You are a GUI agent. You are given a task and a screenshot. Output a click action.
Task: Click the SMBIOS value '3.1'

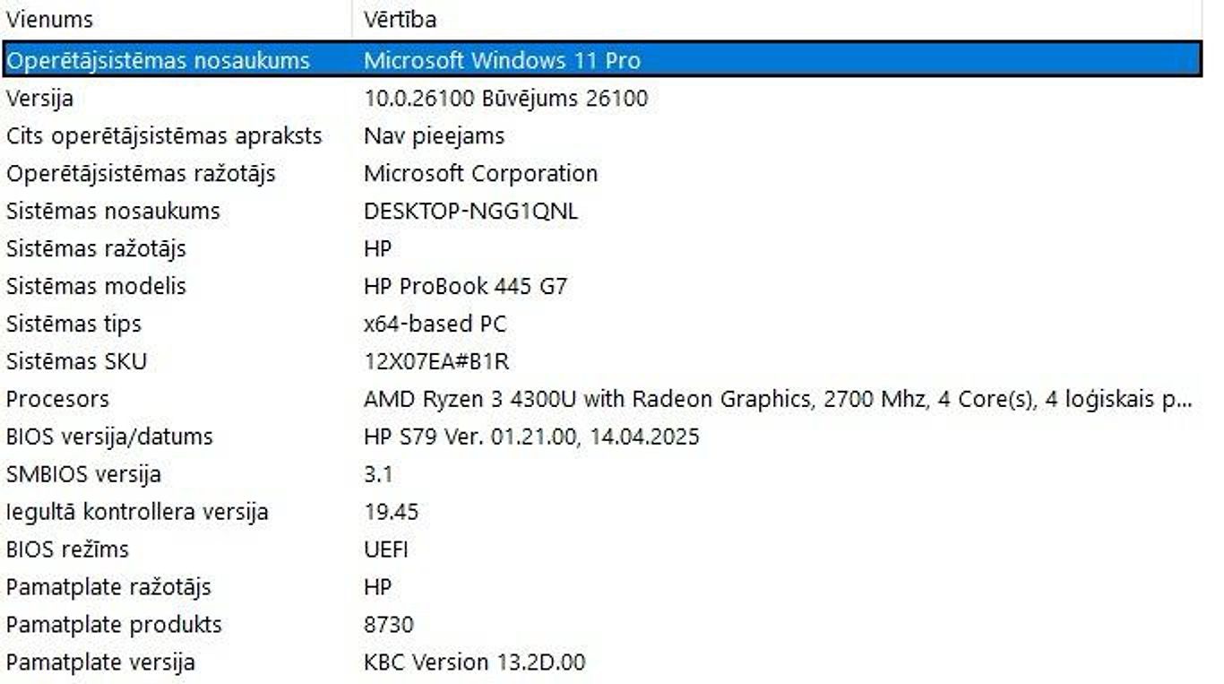coord(378,475)
